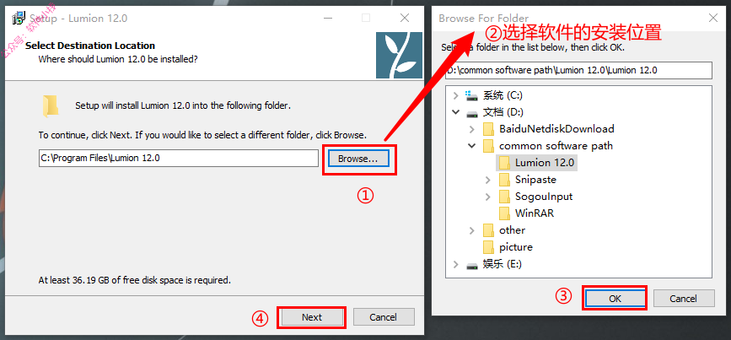Select the picture folder name
This screenshot has height=340, width=731.
(516, 246)
